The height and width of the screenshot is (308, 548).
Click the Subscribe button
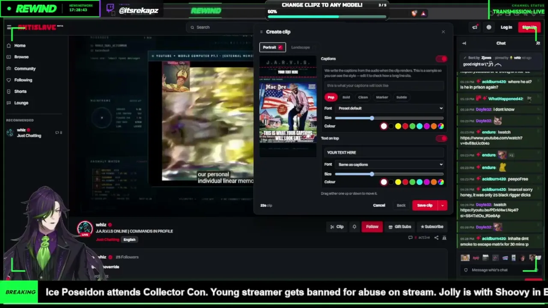click(x=432, y=227)
